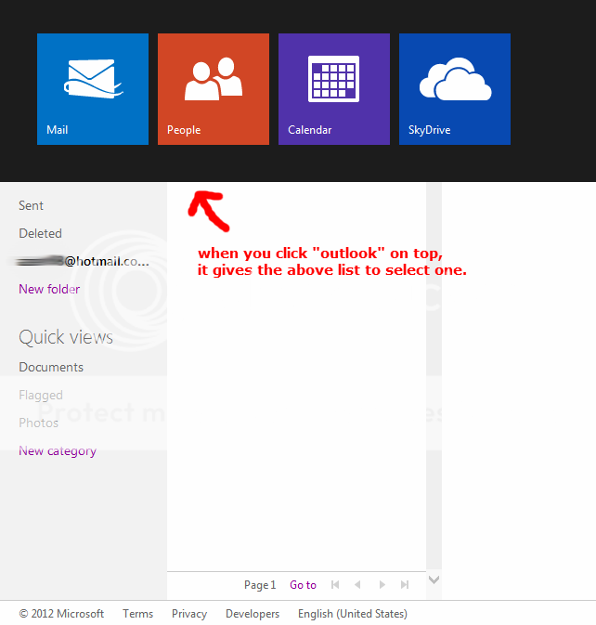Jump to first page arrow
The image size is (596, 625).
(335, 585)
